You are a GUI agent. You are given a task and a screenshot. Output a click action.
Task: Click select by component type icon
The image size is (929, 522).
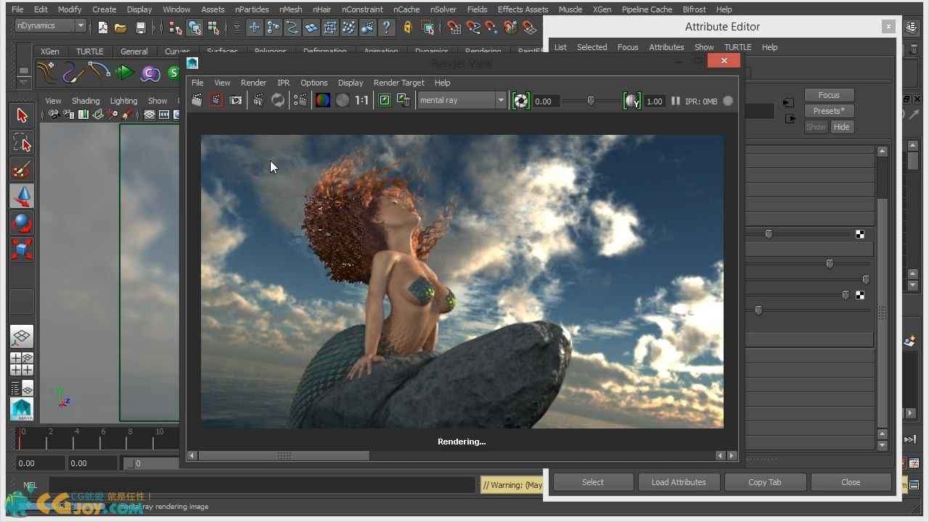213,28
